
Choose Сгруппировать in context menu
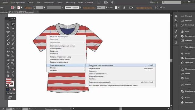[66, 48]
